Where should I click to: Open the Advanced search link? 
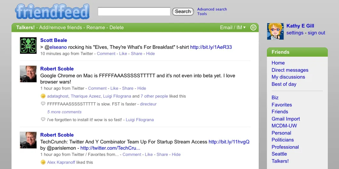pyautogui.click(x=212, y=9)
